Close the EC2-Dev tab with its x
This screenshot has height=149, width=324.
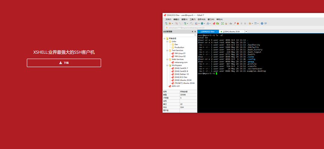click(217, 31)
